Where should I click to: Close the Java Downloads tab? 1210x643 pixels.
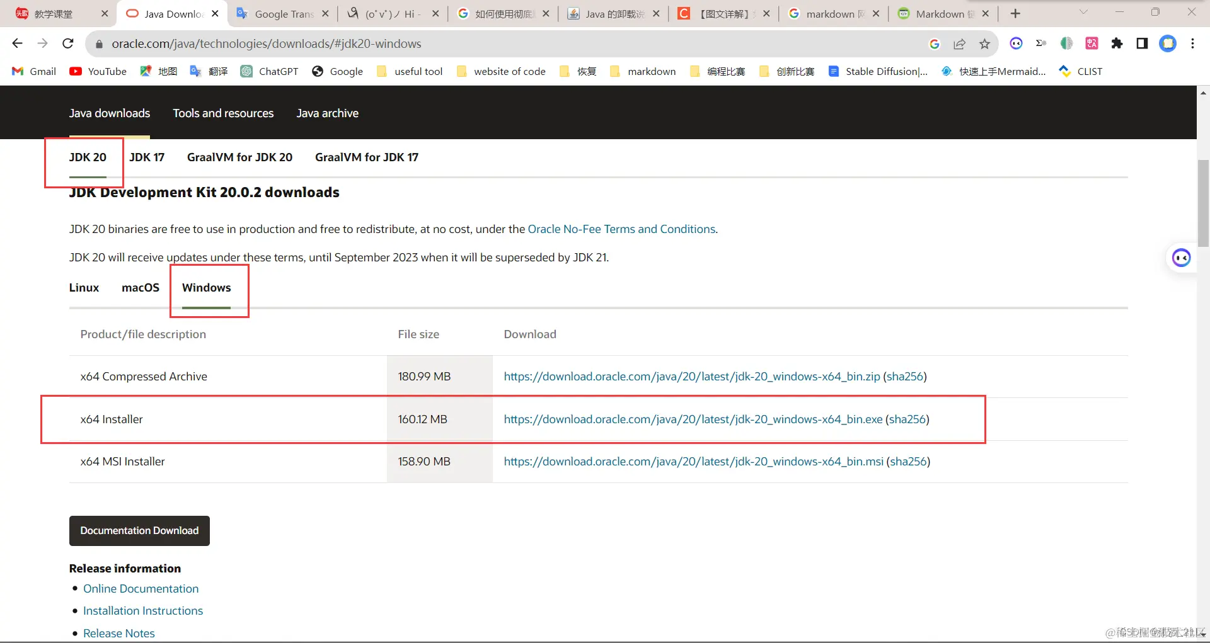point(215,13)
